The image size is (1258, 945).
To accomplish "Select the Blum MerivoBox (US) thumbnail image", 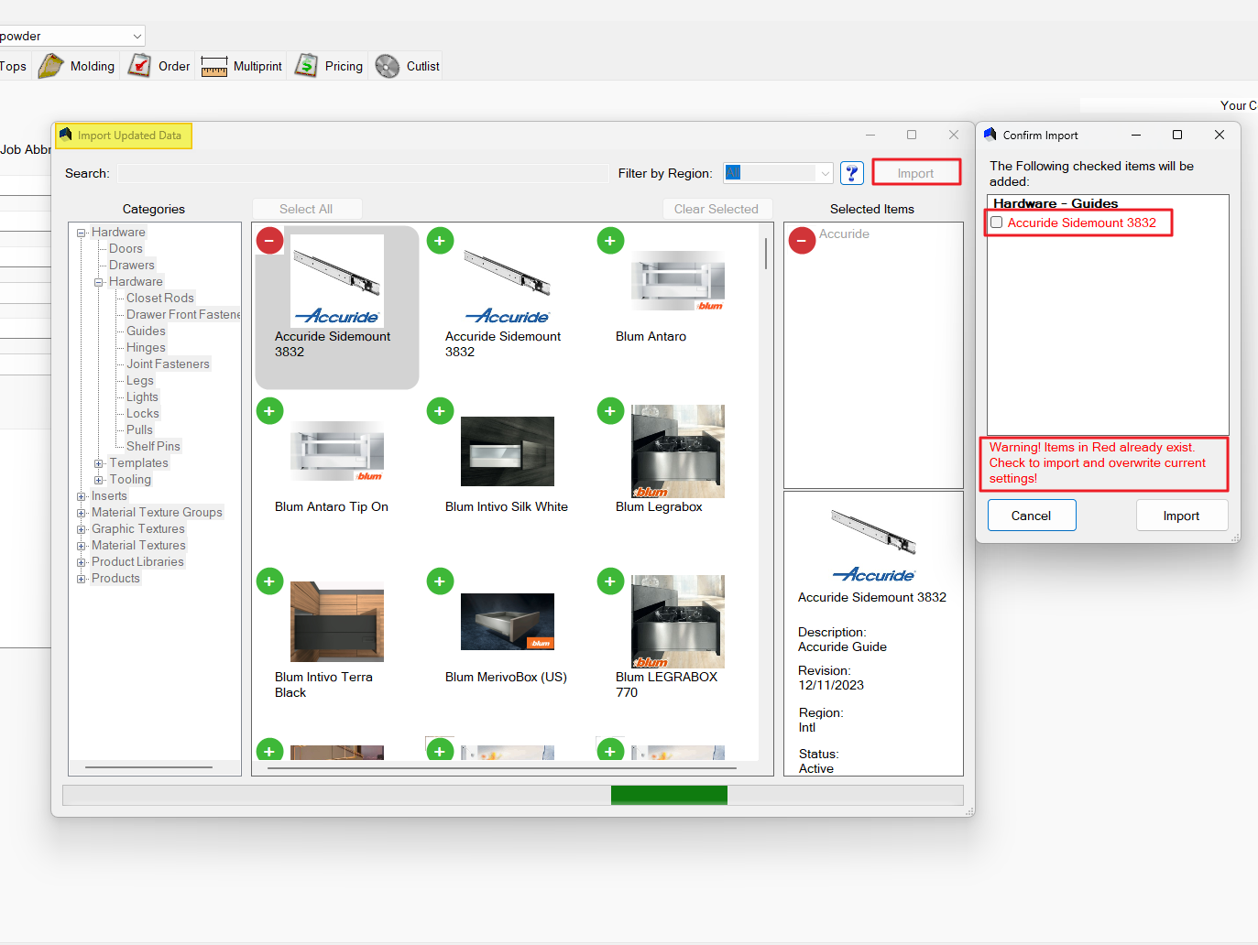I will coord(508,622).
